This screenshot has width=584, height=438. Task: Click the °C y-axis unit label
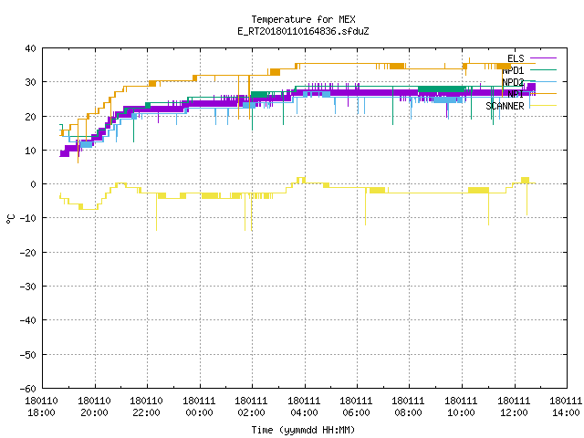click(x=10, y=219)
